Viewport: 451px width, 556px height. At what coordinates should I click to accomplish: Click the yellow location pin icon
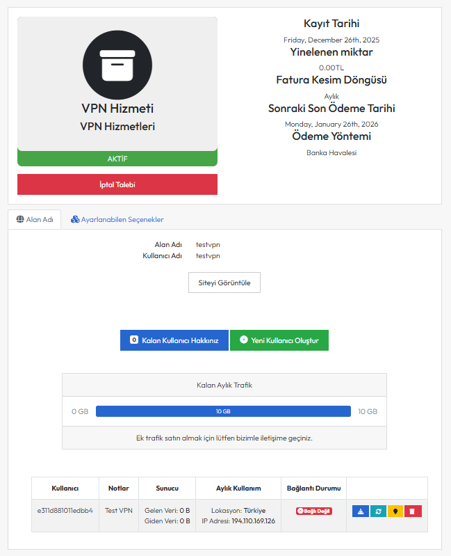[x=395, y=511]
